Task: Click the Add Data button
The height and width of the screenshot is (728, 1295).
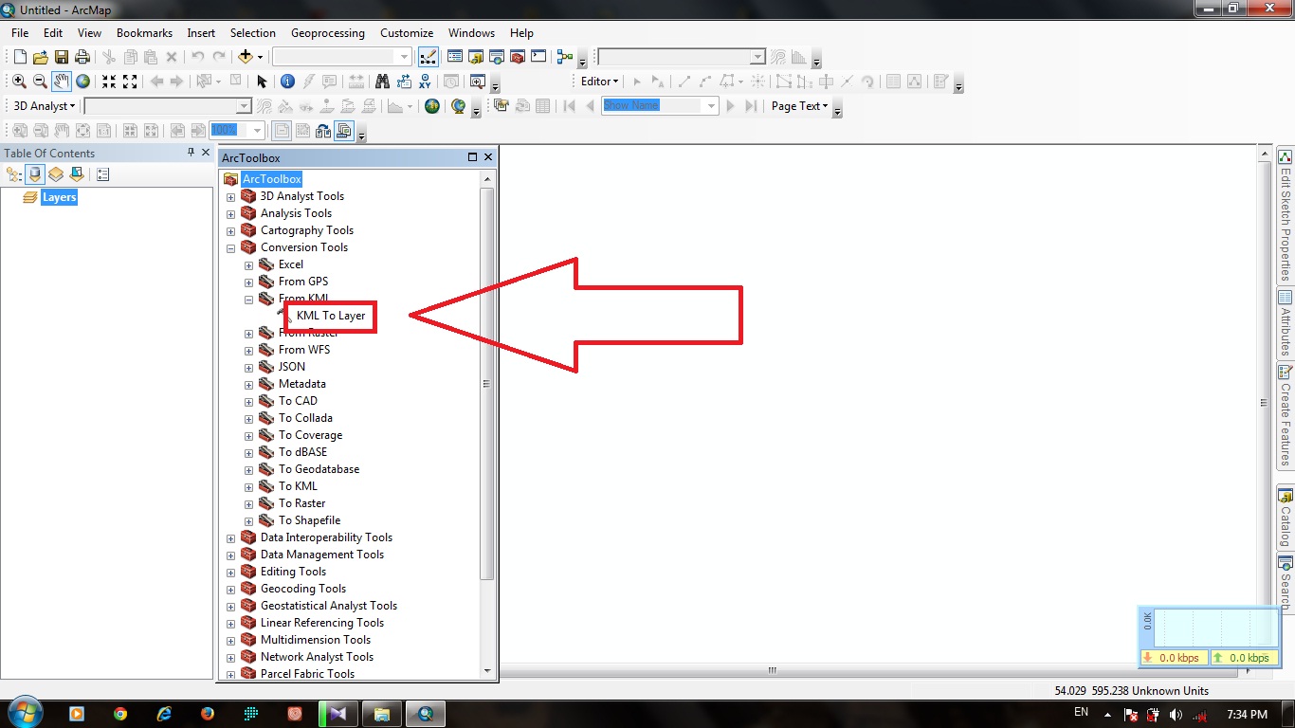Action: pos(246,57)
